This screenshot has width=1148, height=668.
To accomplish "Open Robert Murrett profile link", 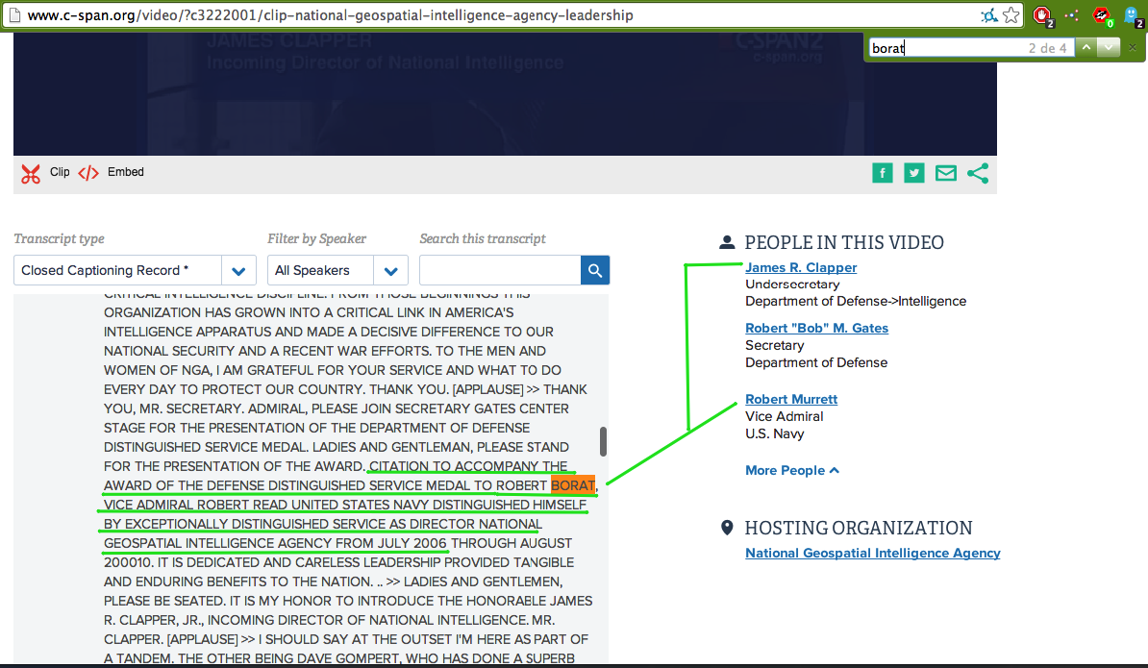I will click(791, 400).
